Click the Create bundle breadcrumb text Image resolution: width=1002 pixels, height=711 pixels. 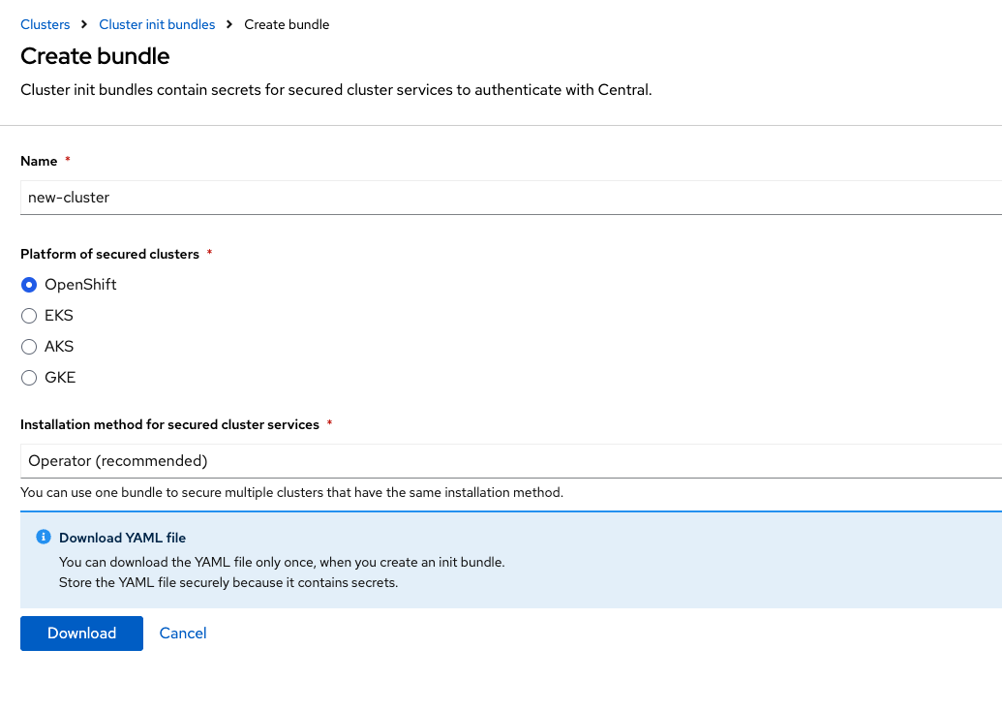[287, 24]
